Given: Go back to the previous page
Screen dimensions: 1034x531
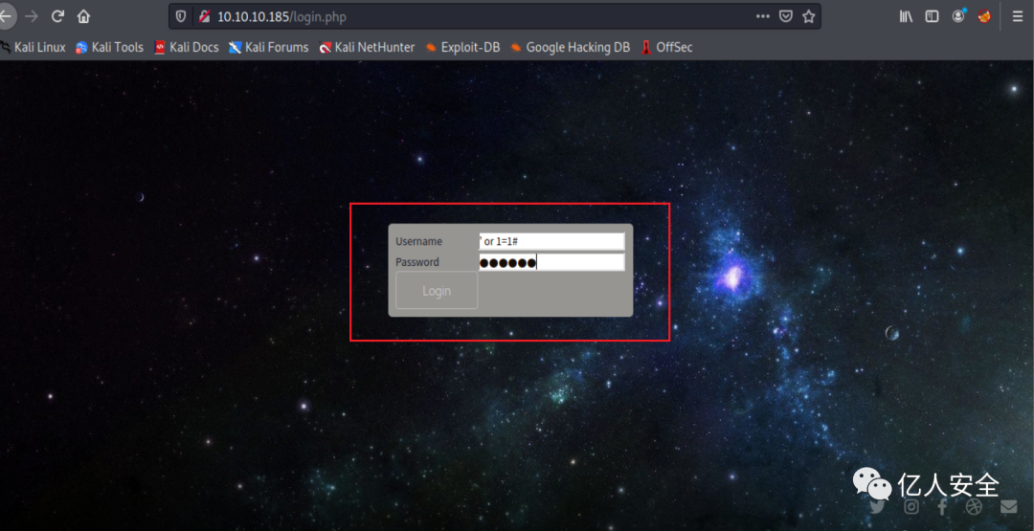Looking at the screenshot, I should [x=6, y=16].
